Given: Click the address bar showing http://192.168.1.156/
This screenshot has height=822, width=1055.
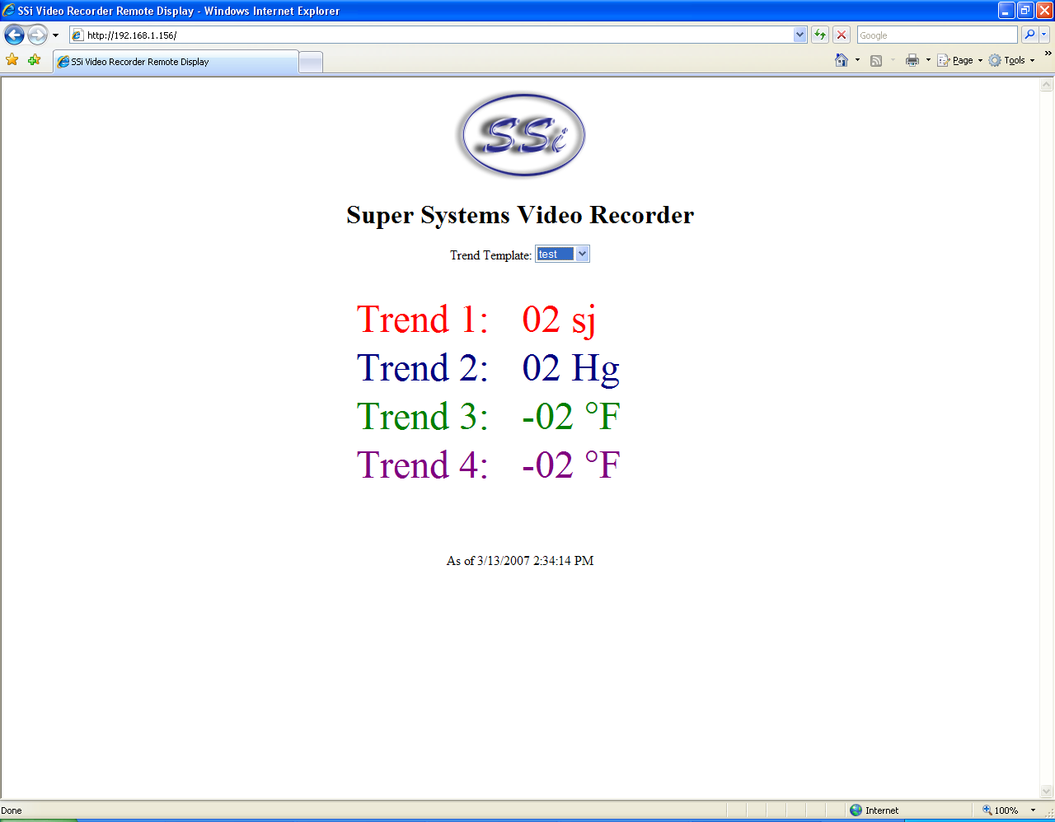Looking at the screenshot, I should tap(431, 35).
